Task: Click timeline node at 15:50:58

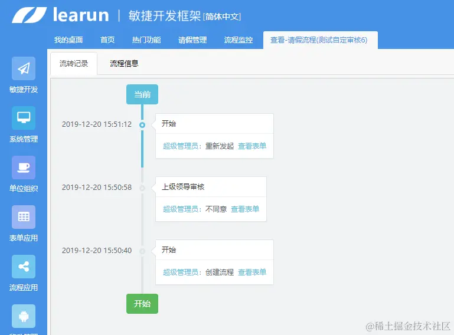Action: tap(142, 188)
